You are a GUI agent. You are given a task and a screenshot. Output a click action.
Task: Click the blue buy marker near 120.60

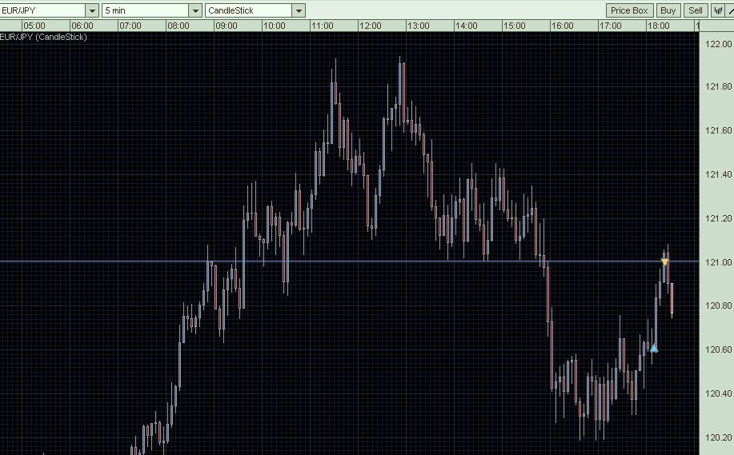654,349
